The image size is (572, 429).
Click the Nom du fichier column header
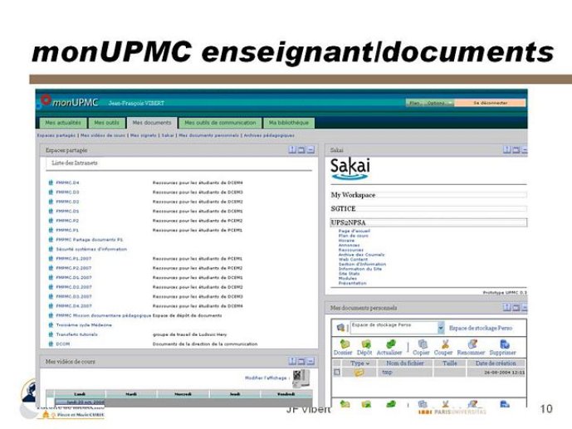click(x=405, y=363)
